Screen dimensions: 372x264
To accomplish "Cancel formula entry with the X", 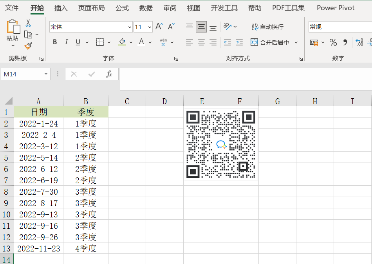I will click(74, 74).
